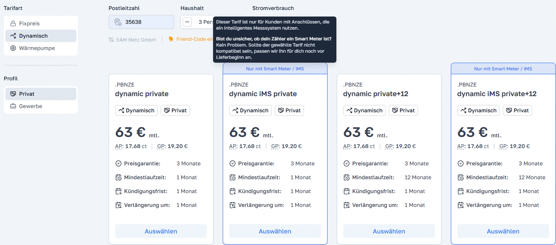Decrease household persons with minus button

point(187,22)
